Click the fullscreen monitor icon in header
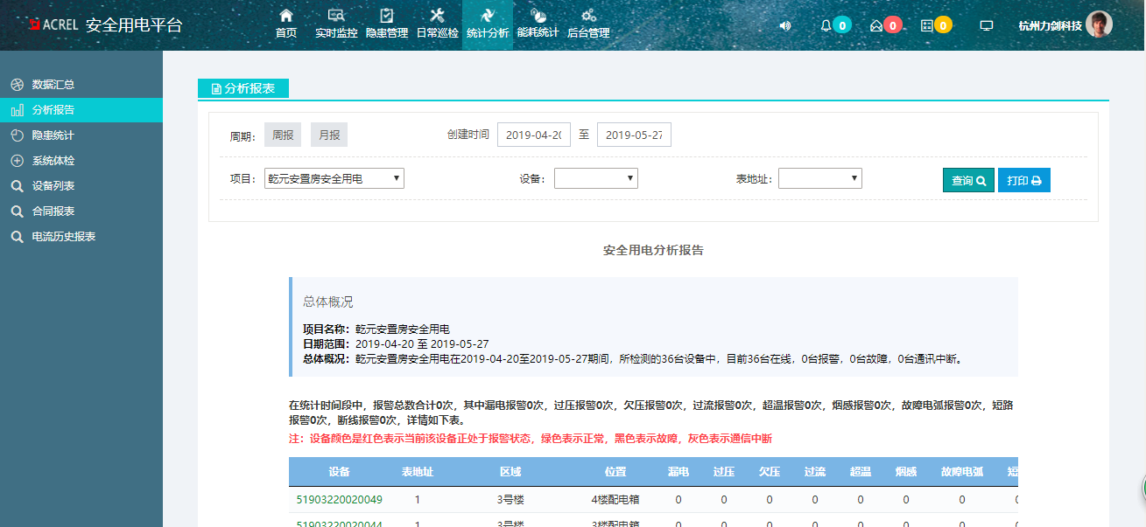 987,25
